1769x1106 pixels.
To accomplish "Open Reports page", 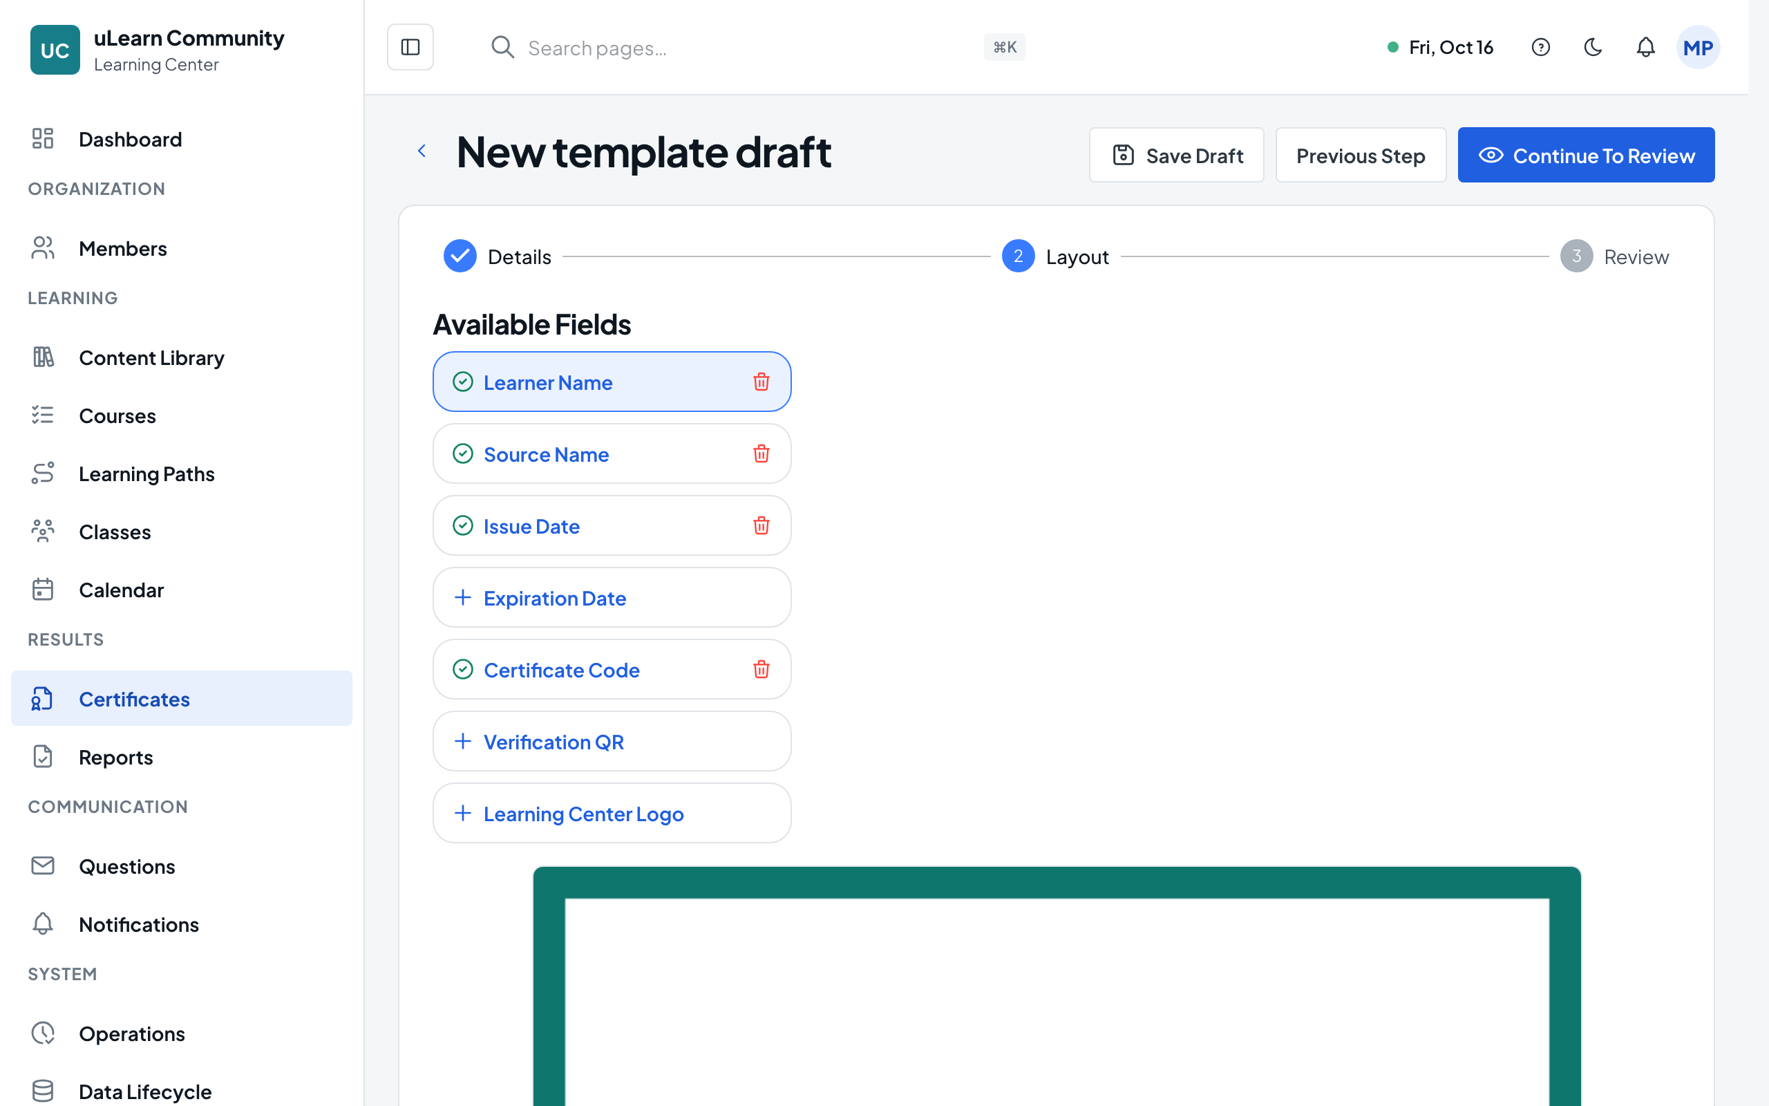I will coord(181,757).
